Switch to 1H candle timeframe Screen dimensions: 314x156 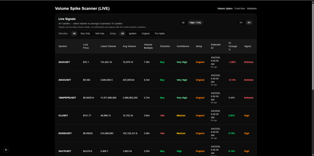[241, 23]
